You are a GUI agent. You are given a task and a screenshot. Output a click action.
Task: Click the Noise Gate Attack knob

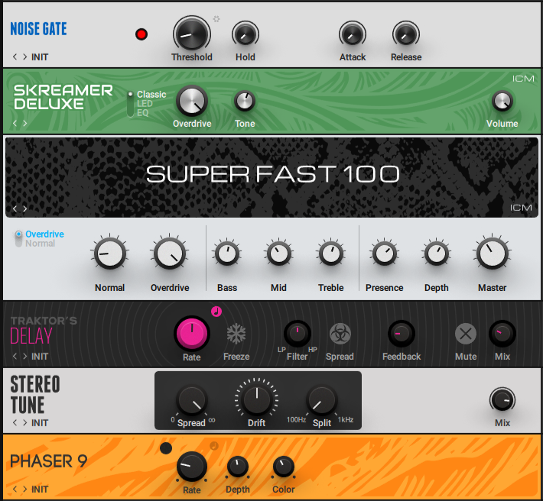(353, 34)
